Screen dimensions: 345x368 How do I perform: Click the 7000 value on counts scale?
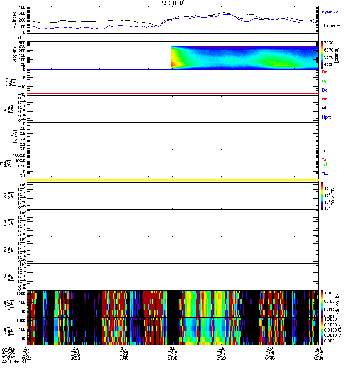(x=328, y=43)
